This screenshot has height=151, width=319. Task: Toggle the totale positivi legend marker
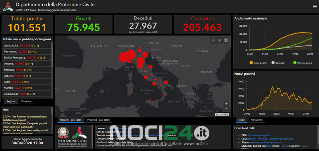tap(251, 63)
